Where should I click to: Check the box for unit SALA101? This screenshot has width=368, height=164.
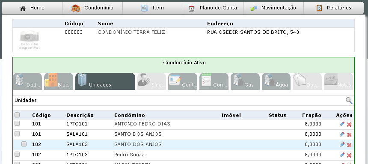17,134
